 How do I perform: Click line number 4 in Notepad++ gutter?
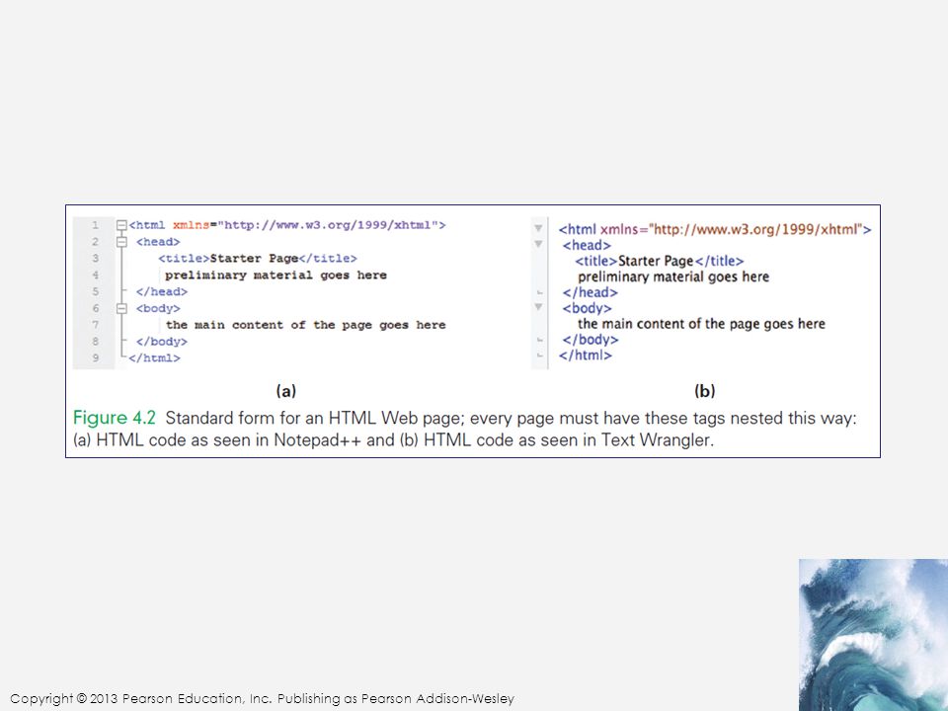[x=95, y=276]
